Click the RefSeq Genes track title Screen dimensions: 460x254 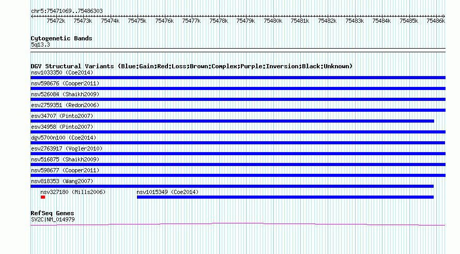[52, 213]
